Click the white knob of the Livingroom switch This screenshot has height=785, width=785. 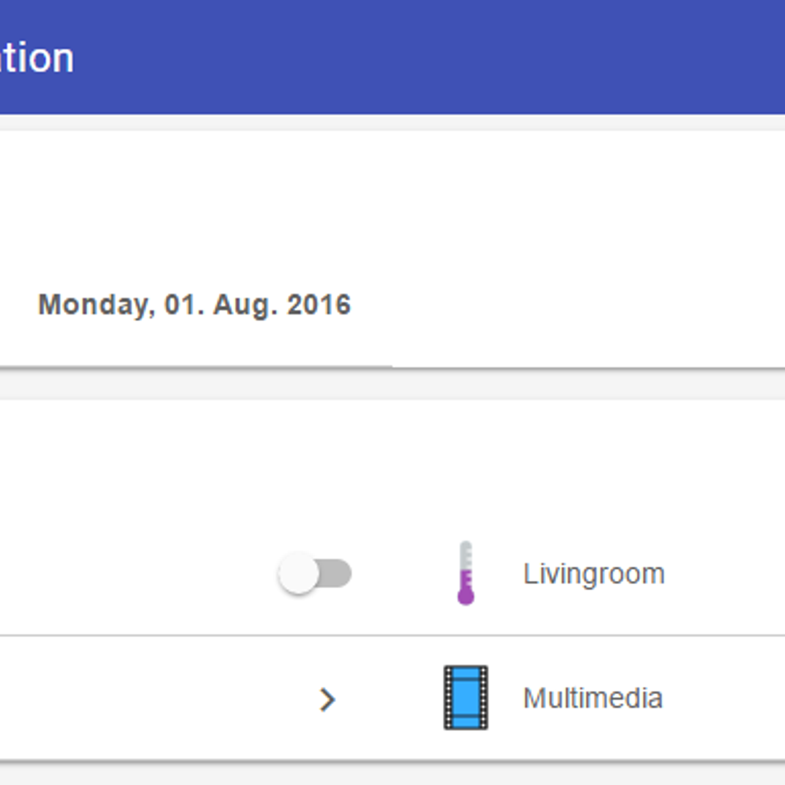298,574
